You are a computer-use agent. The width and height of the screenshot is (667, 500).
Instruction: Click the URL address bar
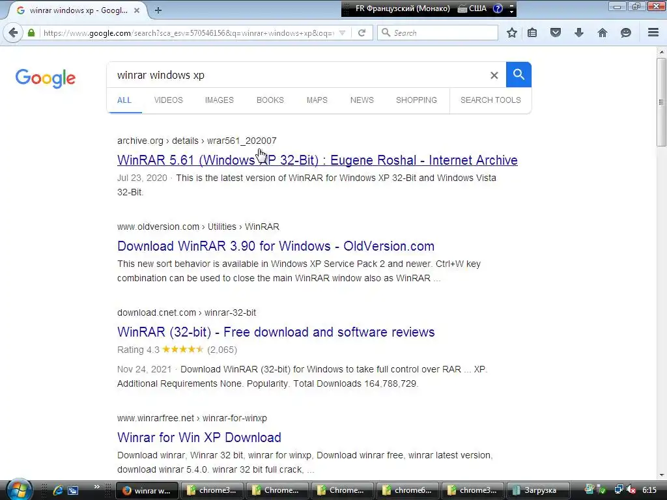point(189,33)
